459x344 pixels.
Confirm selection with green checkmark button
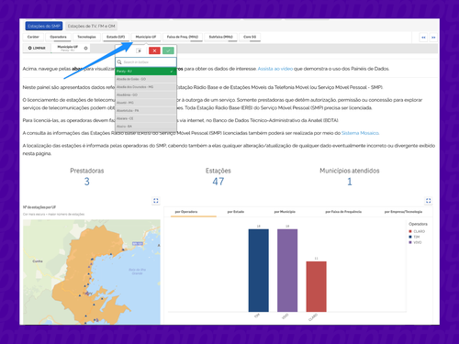[168, 50]
